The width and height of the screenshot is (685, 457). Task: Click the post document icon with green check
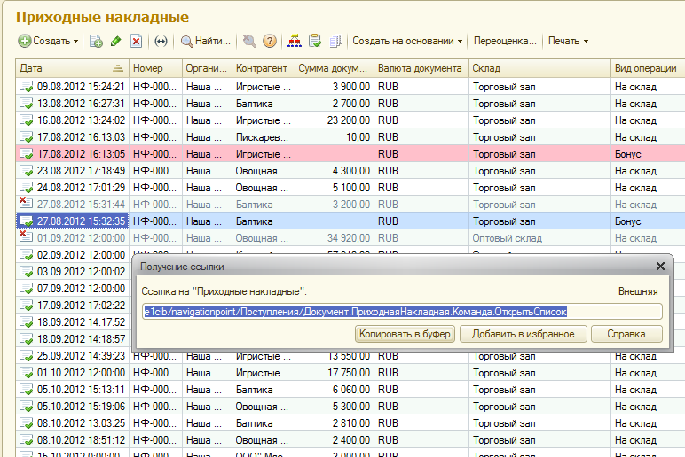pos(315,41)
